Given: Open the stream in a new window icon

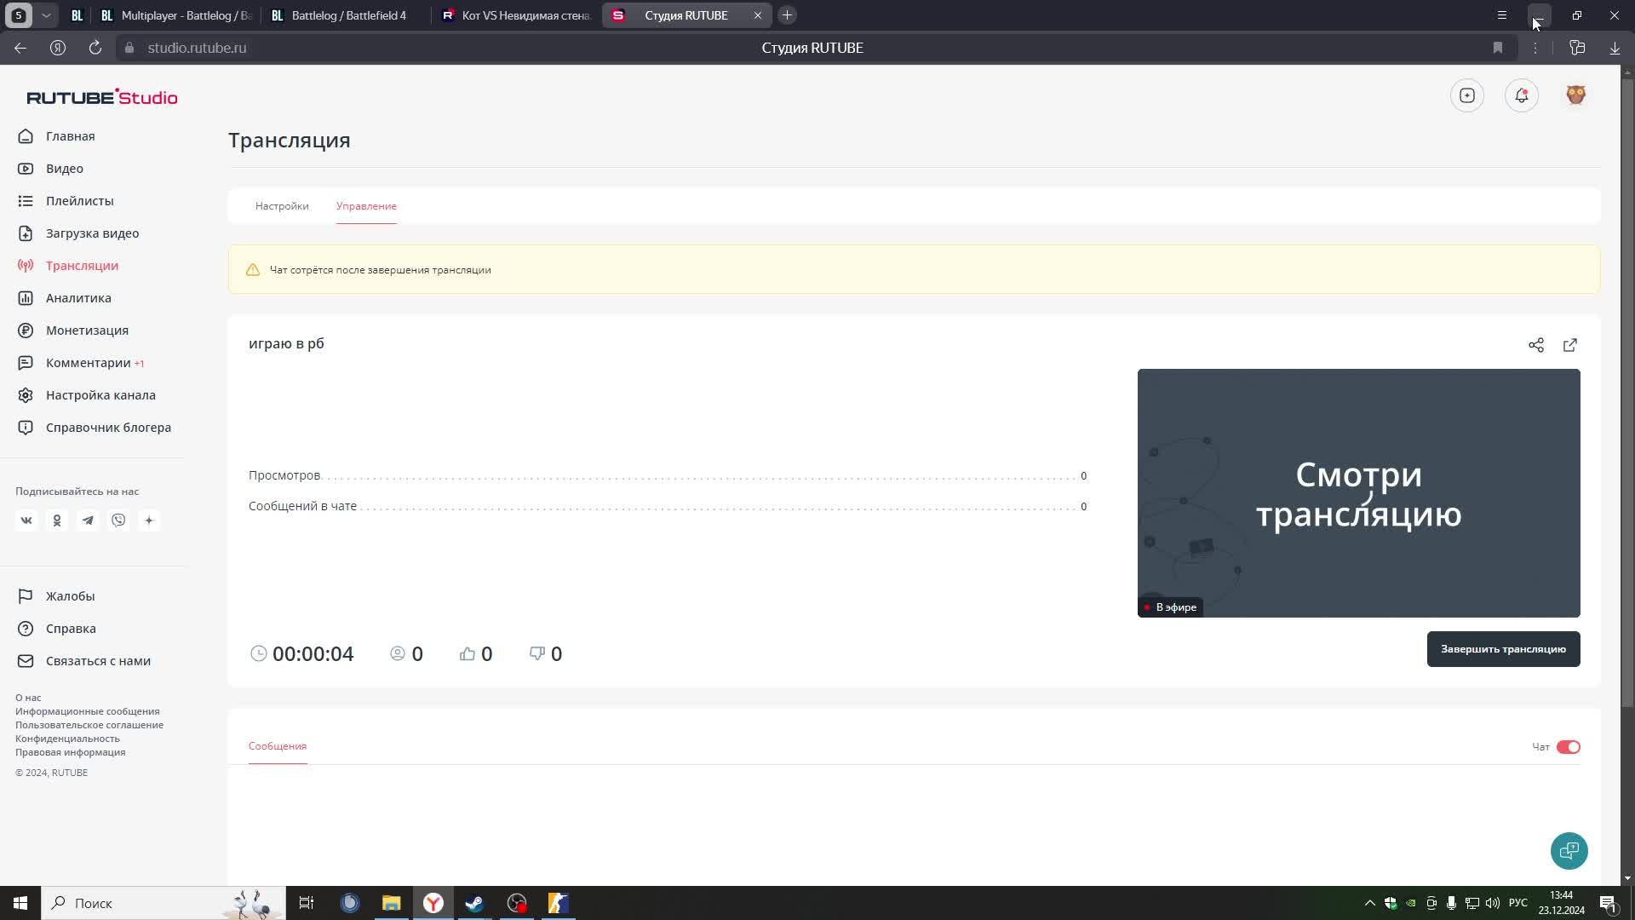Looking at the screenshot, I should [1569, 345].
